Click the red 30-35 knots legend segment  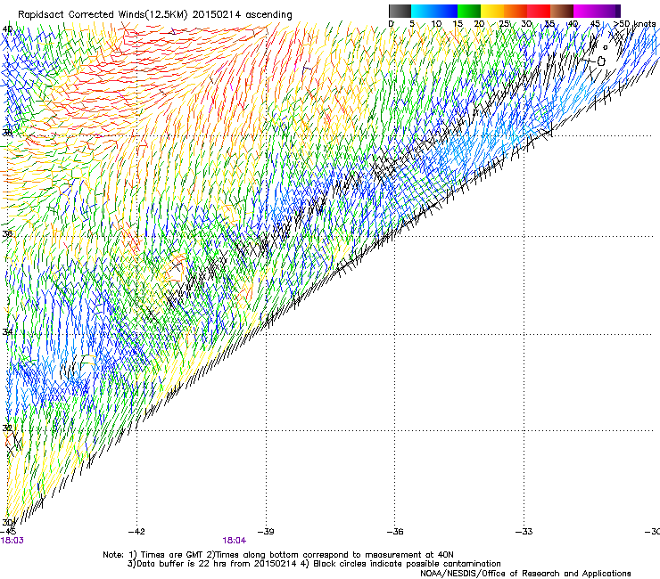539,11
